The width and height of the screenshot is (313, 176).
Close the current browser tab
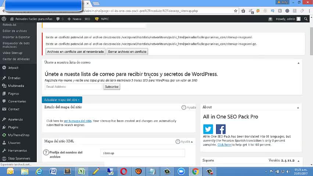87,3
